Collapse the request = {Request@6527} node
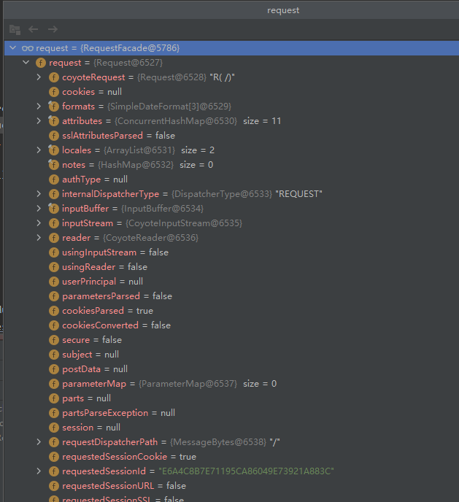Image resolution: width=459 pixels, height=502 pixels. tap(26, 63)
